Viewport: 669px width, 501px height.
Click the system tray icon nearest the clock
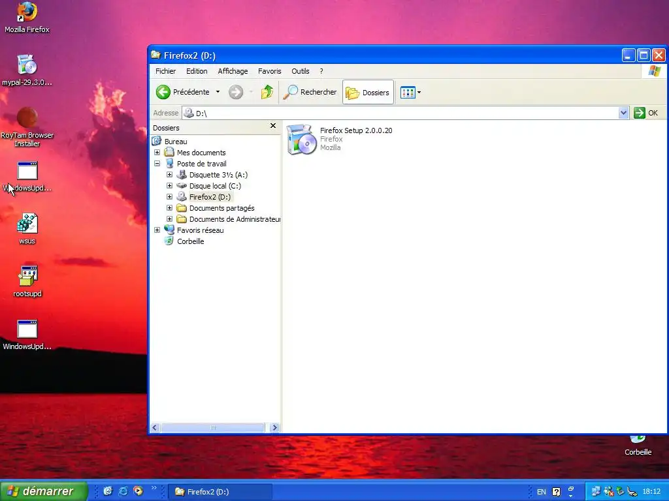pyautogui.click(x=632, y=492)
